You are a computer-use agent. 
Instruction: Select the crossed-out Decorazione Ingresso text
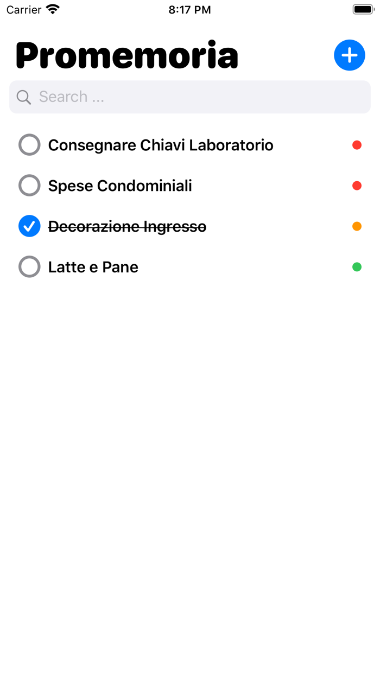(x=127, y=226)
